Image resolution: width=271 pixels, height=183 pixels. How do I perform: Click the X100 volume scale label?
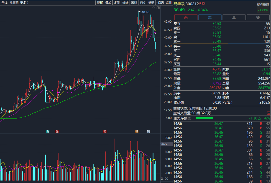pos(165,179)
